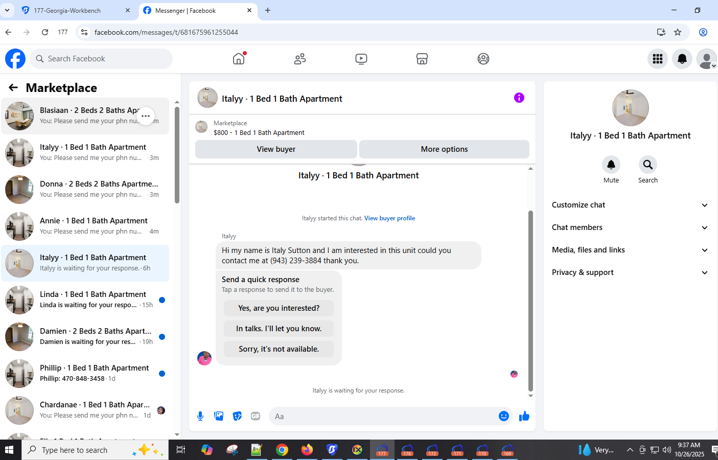Open the View buyer profile link
The image size is (718, 460).
tap(389, 218)
